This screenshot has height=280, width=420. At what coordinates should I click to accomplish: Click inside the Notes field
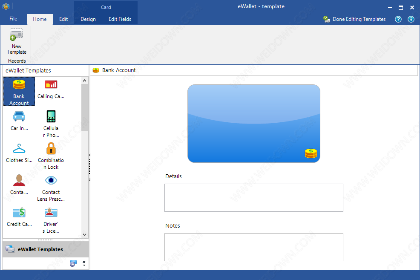(x=253, y=247)
